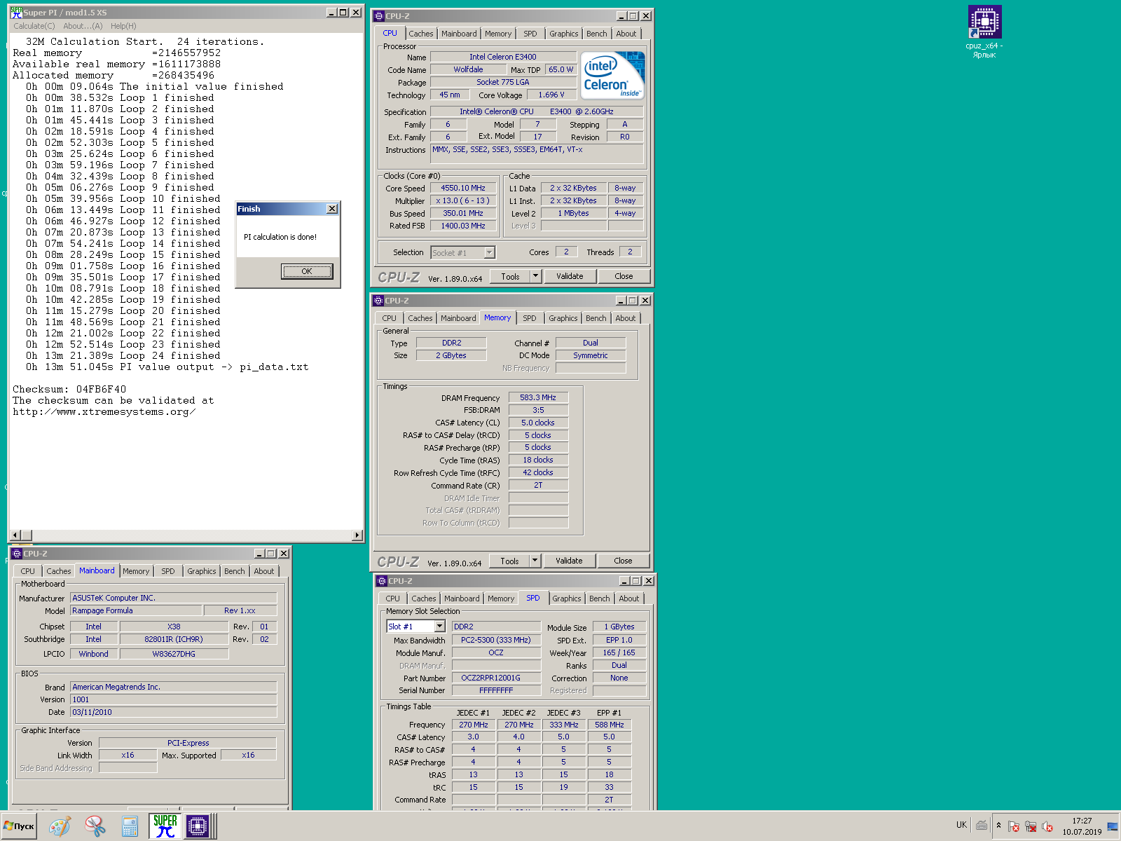This screenshot has height=841, width=1121.
Task: Open Help(H) menu in Super PI
Action: (123, 26)
